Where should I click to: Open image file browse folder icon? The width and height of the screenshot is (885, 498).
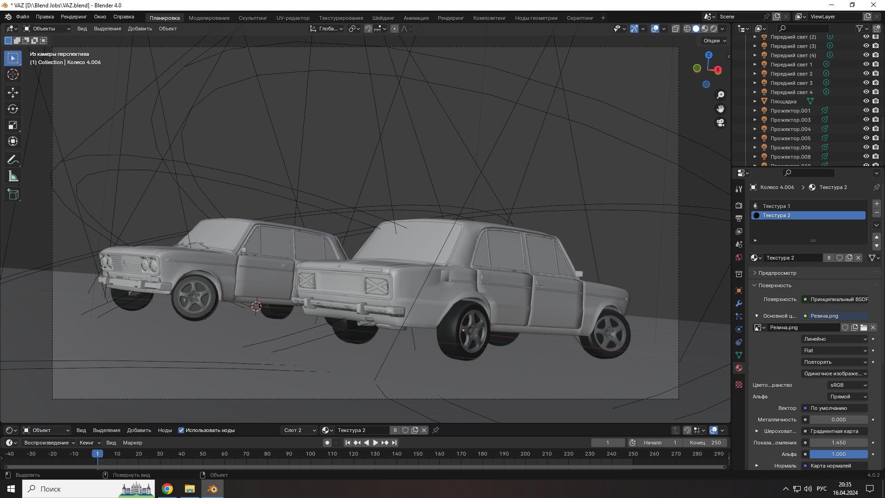click(x=864, y=327)
